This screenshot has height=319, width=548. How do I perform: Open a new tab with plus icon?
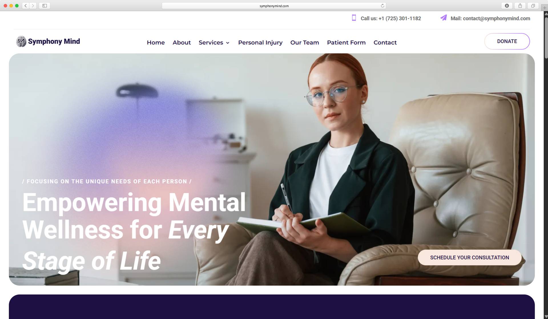click(545, 8)
